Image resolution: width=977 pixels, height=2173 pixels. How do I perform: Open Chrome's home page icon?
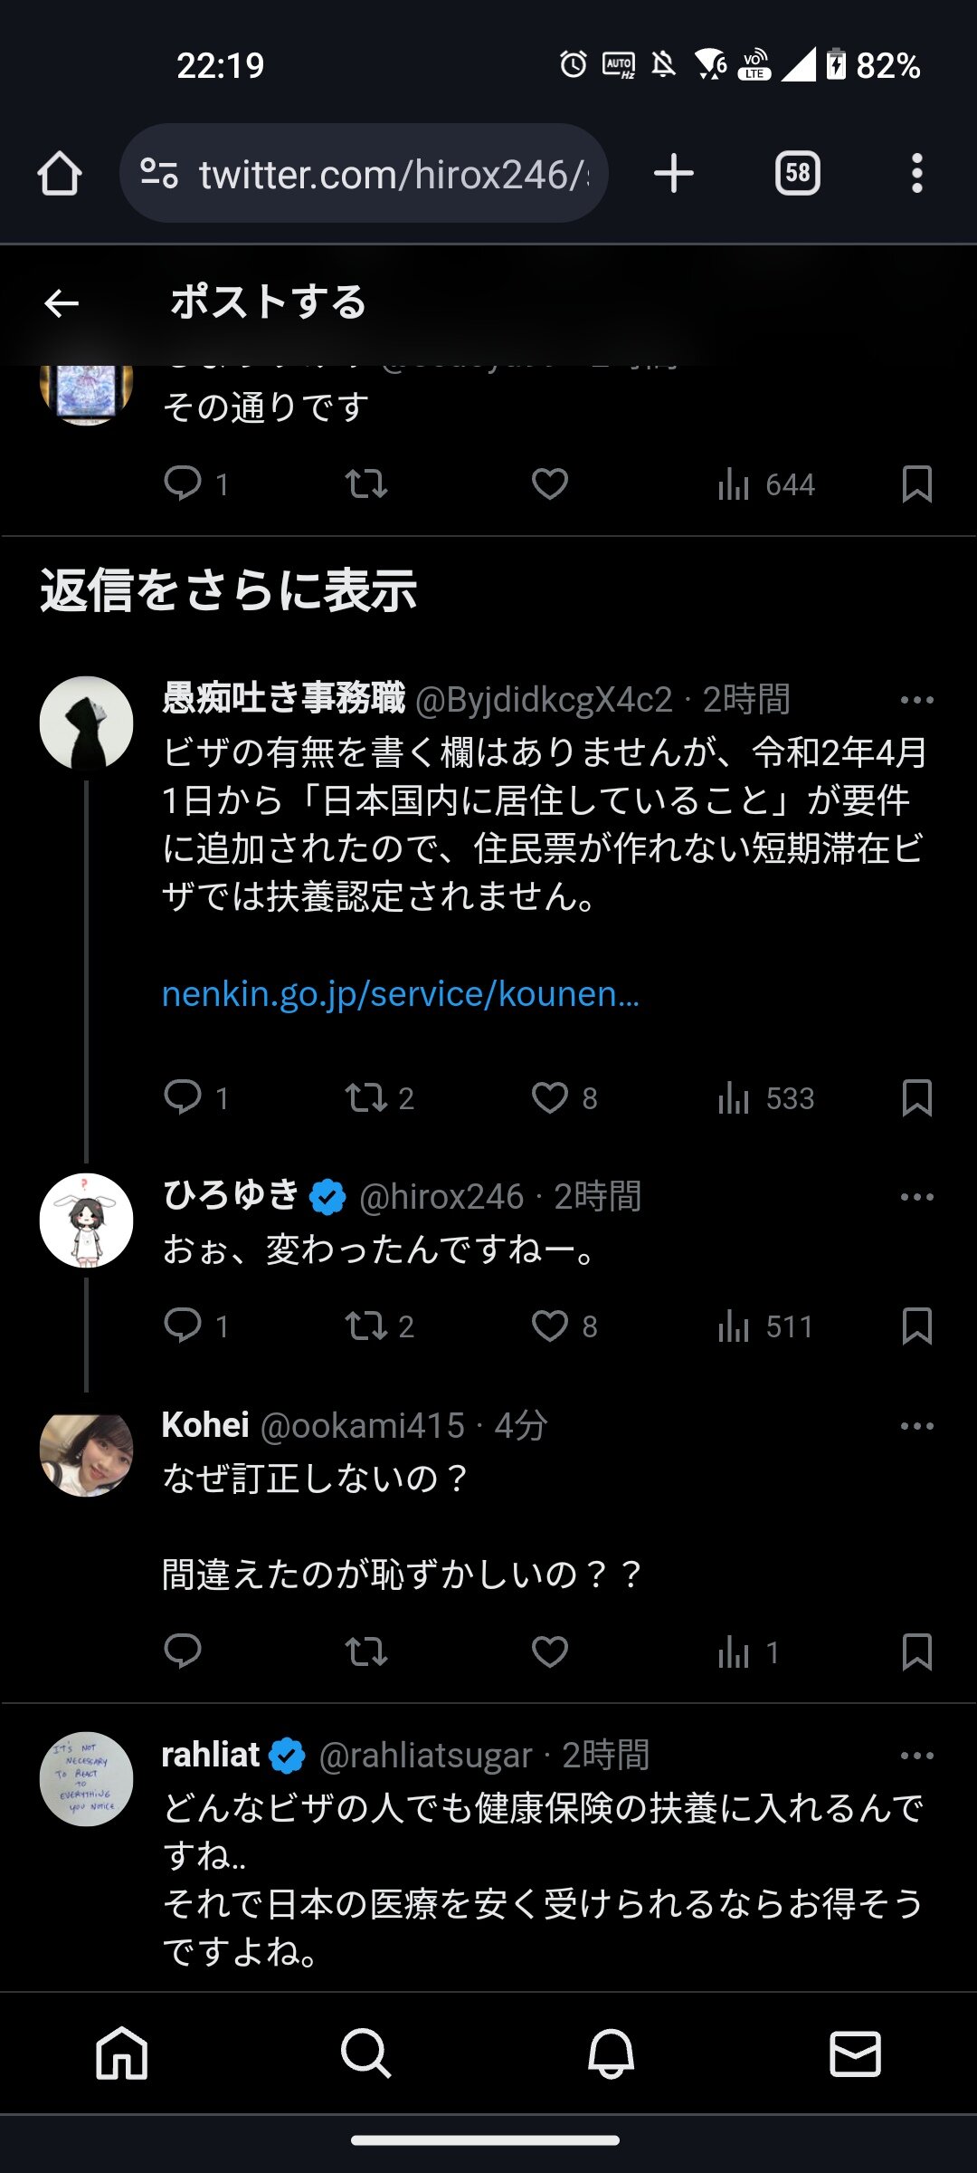pos(60,173)
